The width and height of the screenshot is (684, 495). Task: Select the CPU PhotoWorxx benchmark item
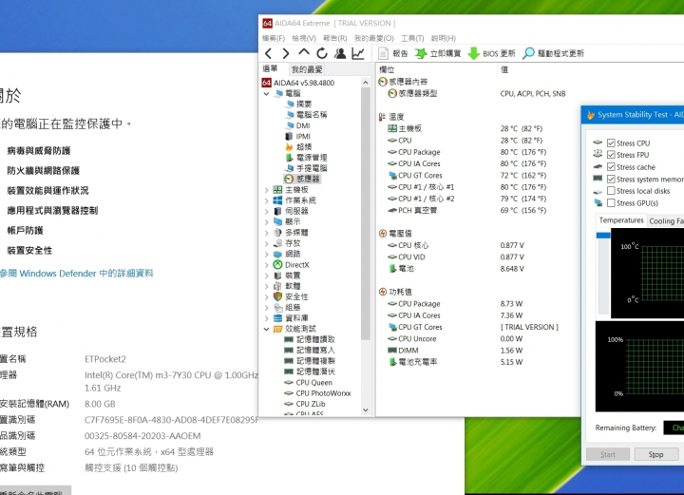click(317, 393)
